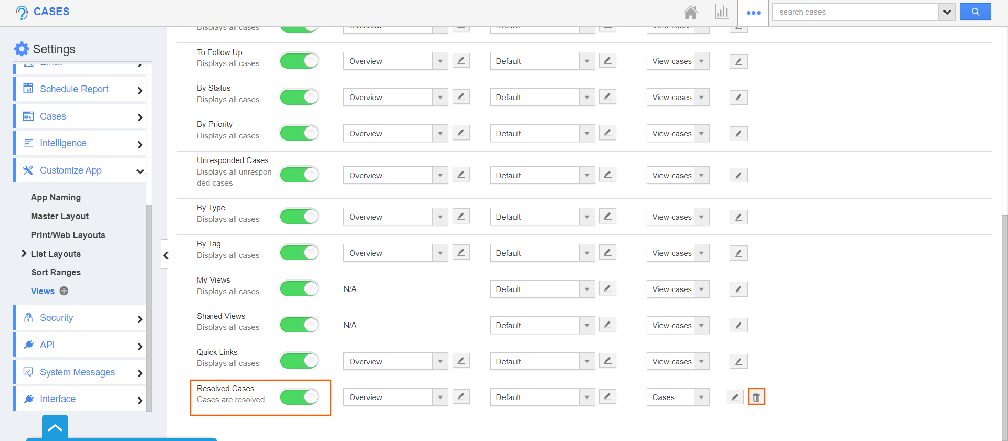This screenshot has width=1008, height=441.
Task: Disable the Unresponded Cases view
Action: click(x=299, y=175)
